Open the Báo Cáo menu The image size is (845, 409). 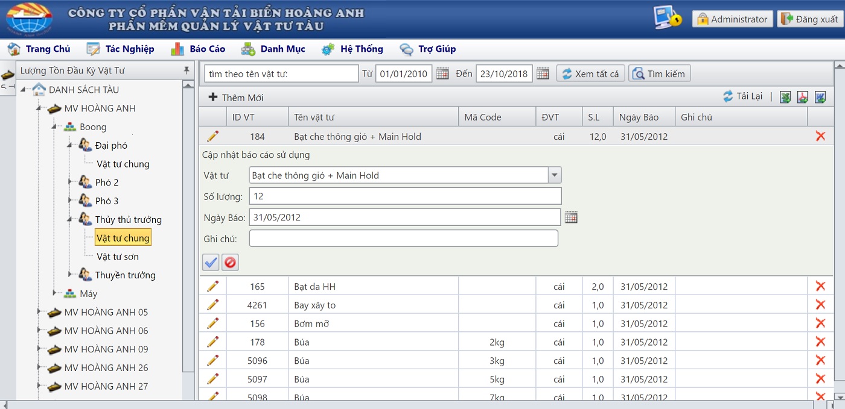click(x=198, y=49)
